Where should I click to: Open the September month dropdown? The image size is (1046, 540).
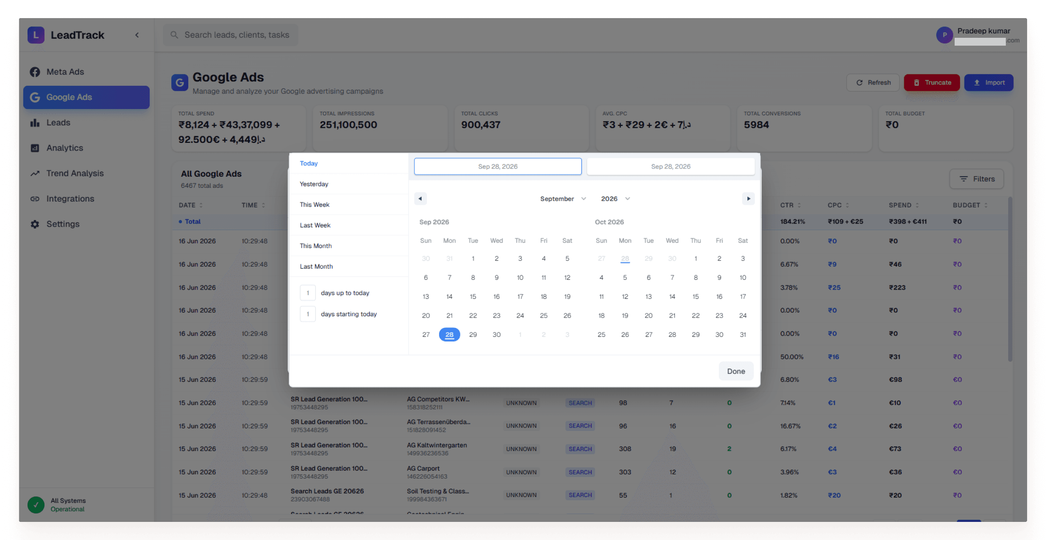[x=563, y=199]
